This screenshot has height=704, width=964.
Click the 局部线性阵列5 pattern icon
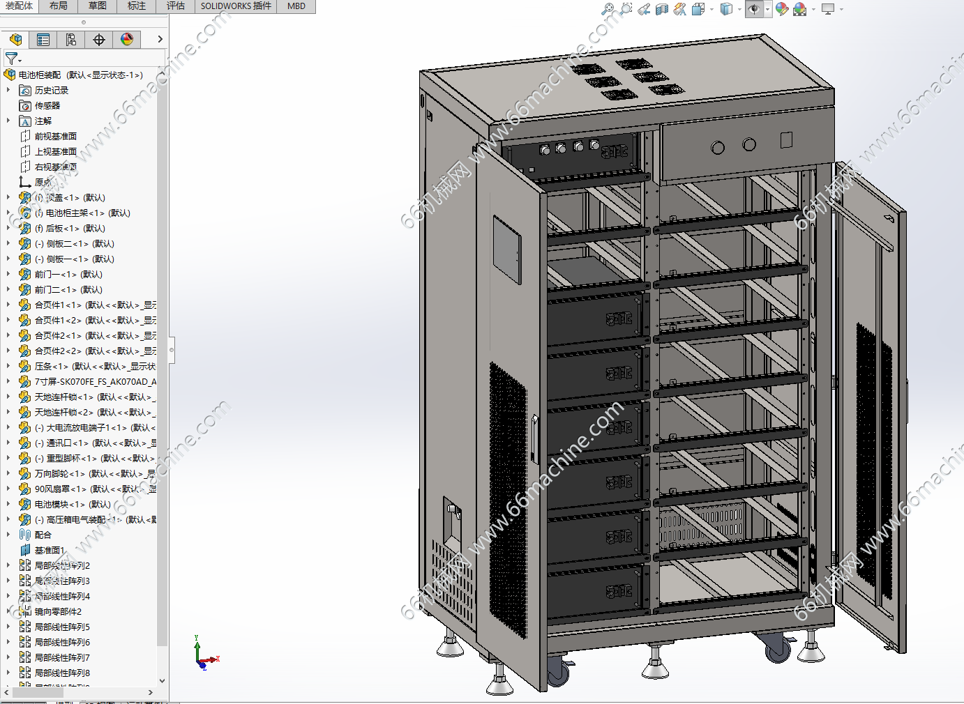click(x=25, y=627)
